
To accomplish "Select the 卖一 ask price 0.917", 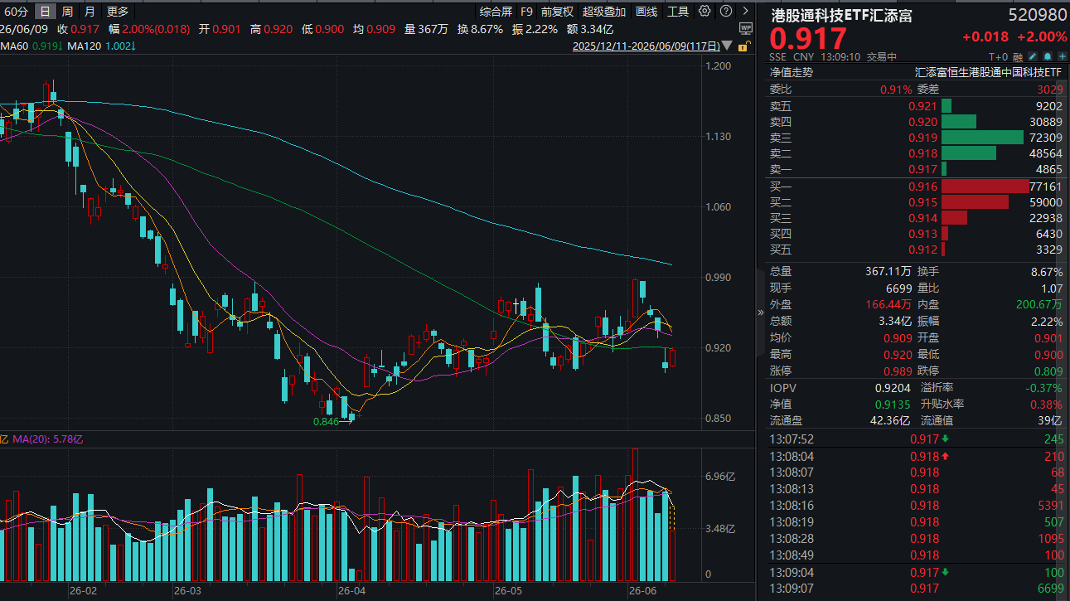I will (922, 169).
